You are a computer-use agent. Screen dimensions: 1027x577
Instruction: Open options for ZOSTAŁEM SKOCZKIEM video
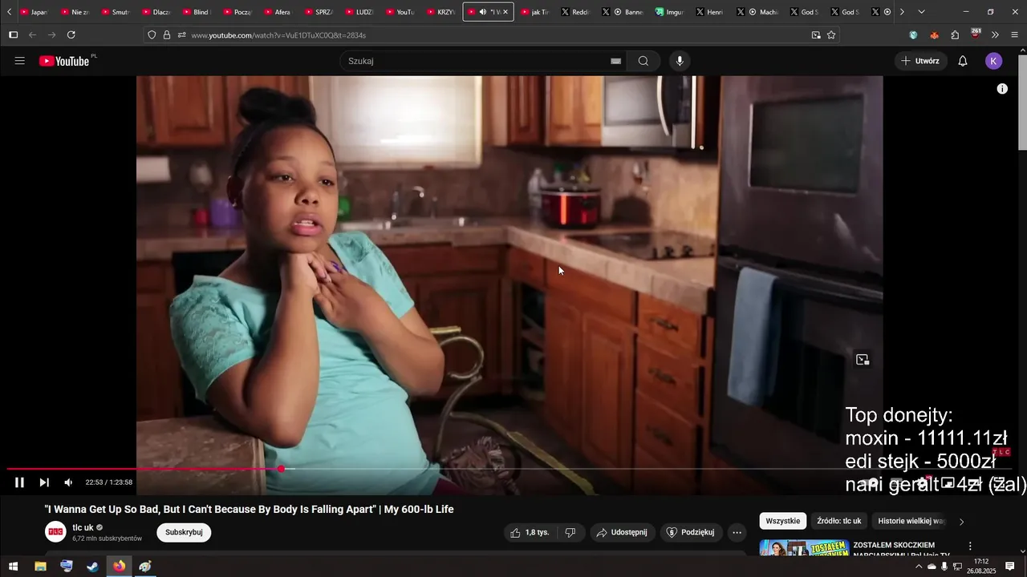[x=969, y=546]
